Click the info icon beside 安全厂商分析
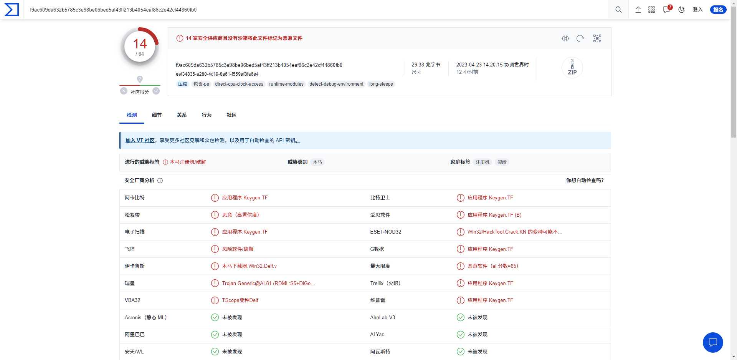Screen dimensions: 737x360 [160, 181]
